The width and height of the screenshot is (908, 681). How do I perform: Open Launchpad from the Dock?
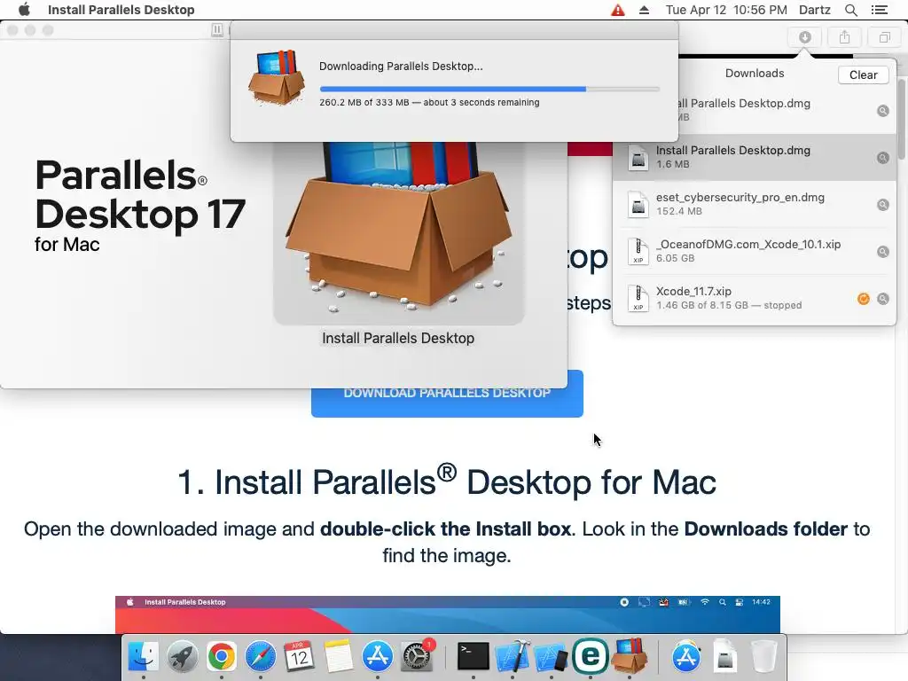click(183, 657)
